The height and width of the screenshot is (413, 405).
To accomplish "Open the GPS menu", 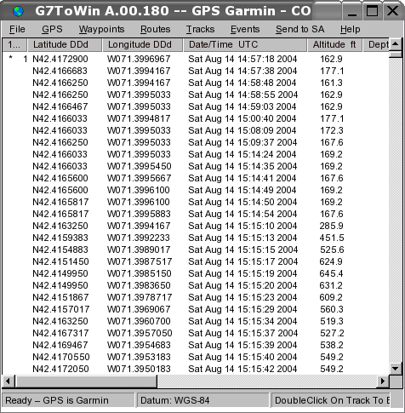I will (x=52, y=29).
